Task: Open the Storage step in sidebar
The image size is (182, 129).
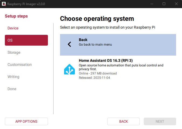Action: point(14,52)
